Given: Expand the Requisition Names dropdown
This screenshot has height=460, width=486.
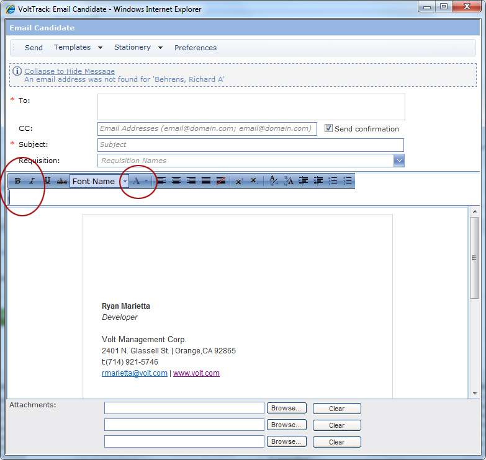Looking at the screenshot, I should [399, 161].
